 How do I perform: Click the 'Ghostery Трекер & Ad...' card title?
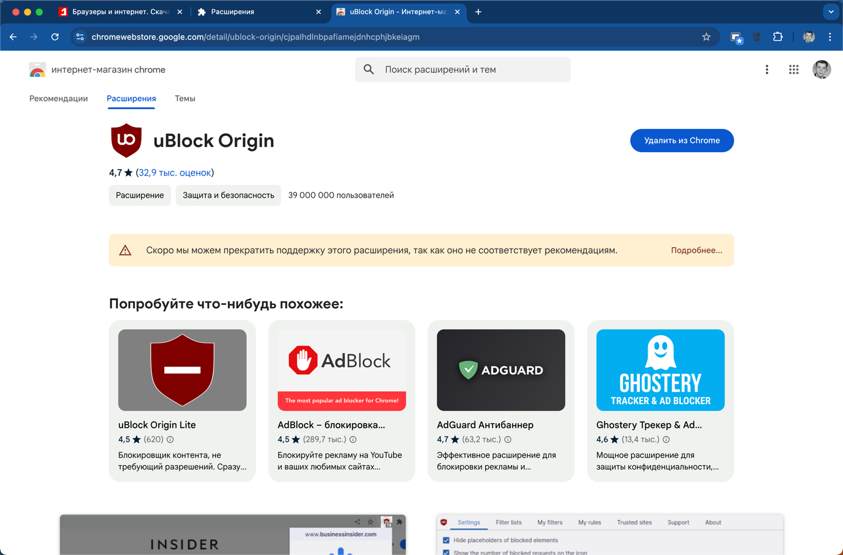click(x=649, y=425)
